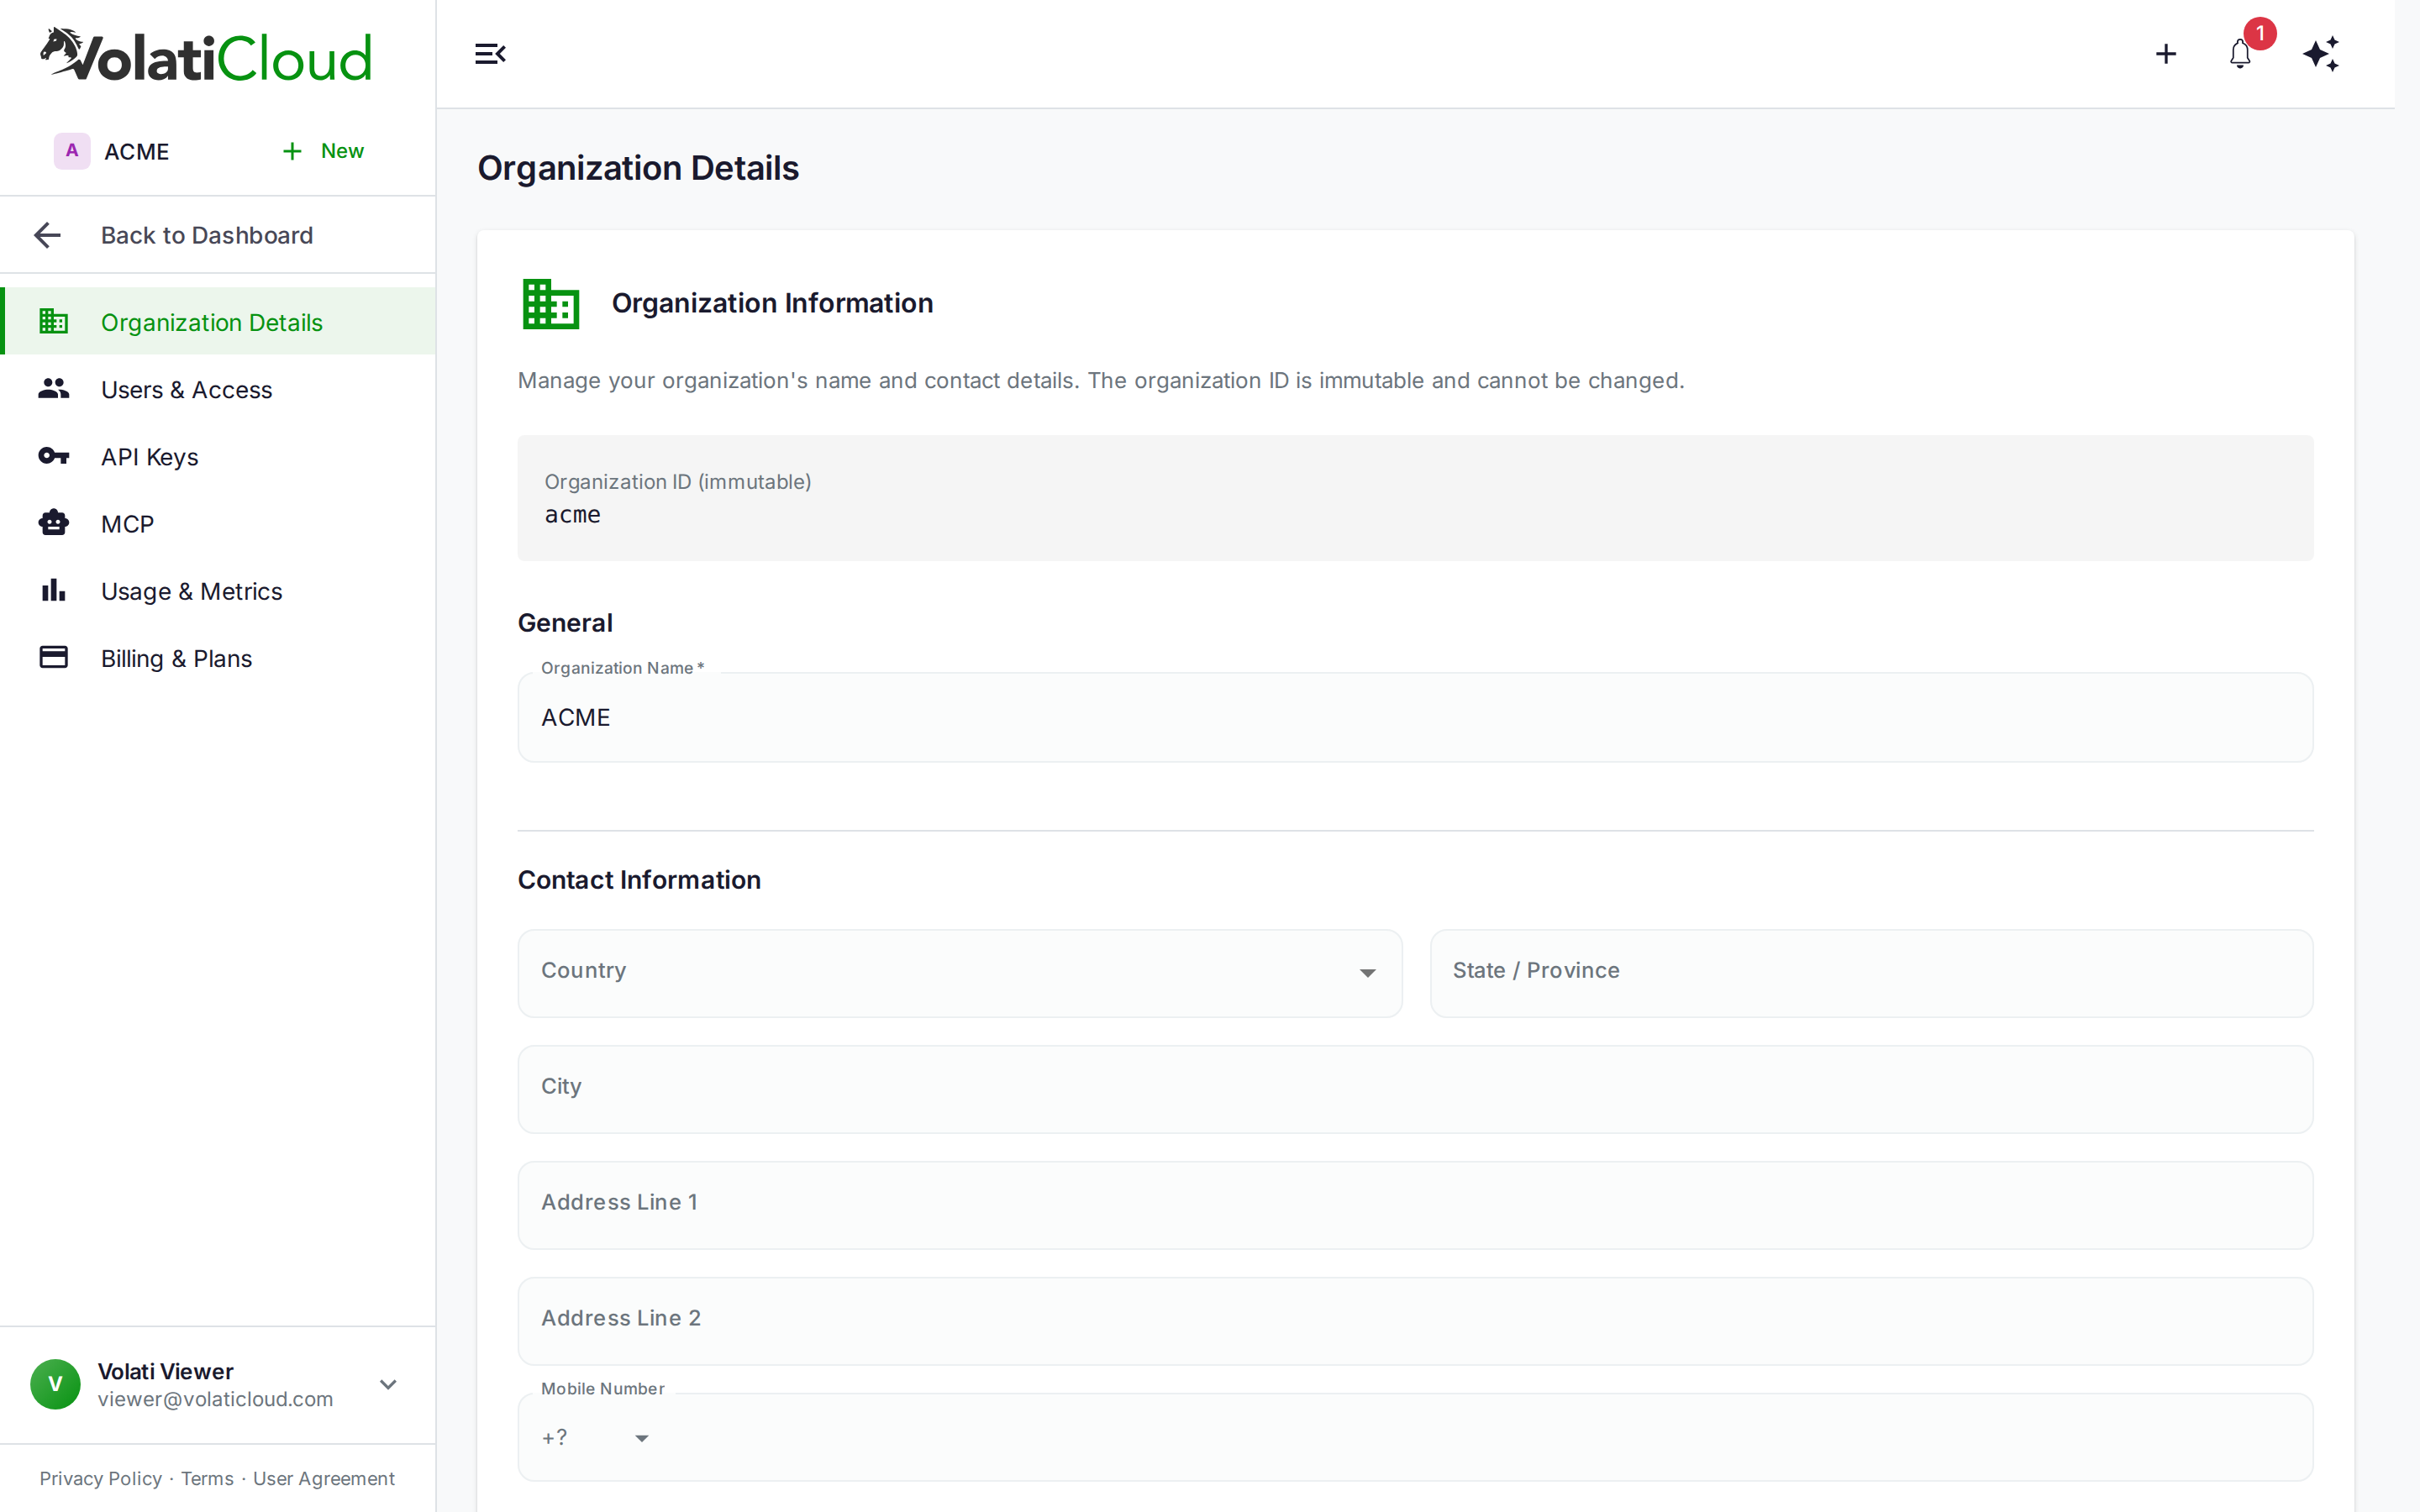Open the User Agreement link

tap(324, 1478)
